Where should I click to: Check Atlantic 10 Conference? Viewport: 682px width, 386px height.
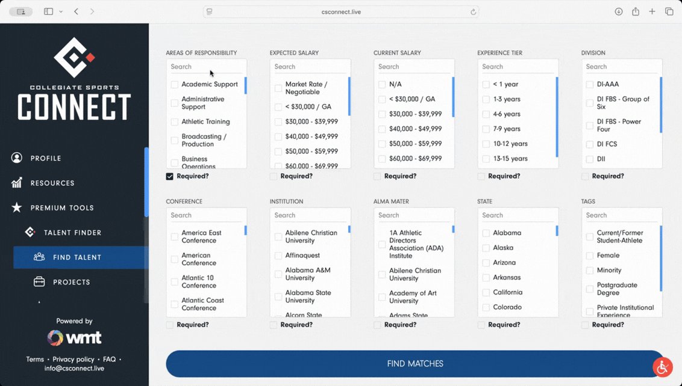[174, 282]
